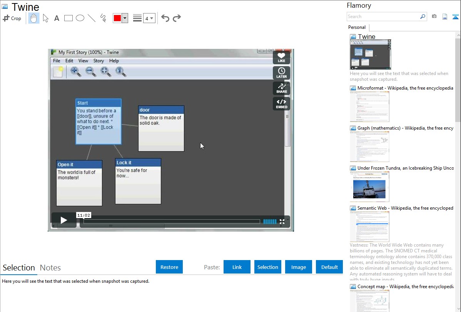This screenshot has height=312, width=461.
Task: Switch to the Notes tab
Action: tap(50, 268)
